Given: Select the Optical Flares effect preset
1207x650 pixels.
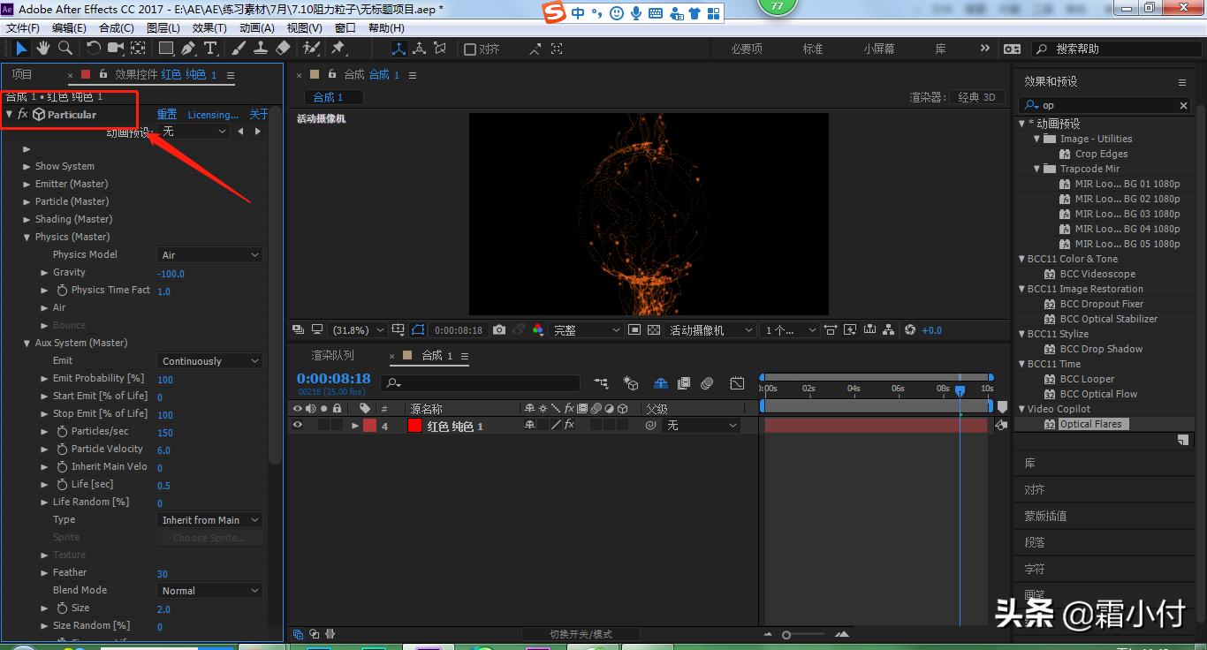Looking at the screenshot, I should (x=1090, y=424).
